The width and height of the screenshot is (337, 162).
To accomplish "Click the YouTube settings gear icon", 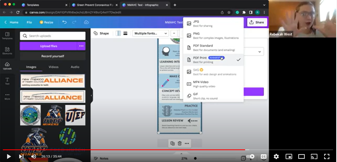I will (x=276, y=156).
